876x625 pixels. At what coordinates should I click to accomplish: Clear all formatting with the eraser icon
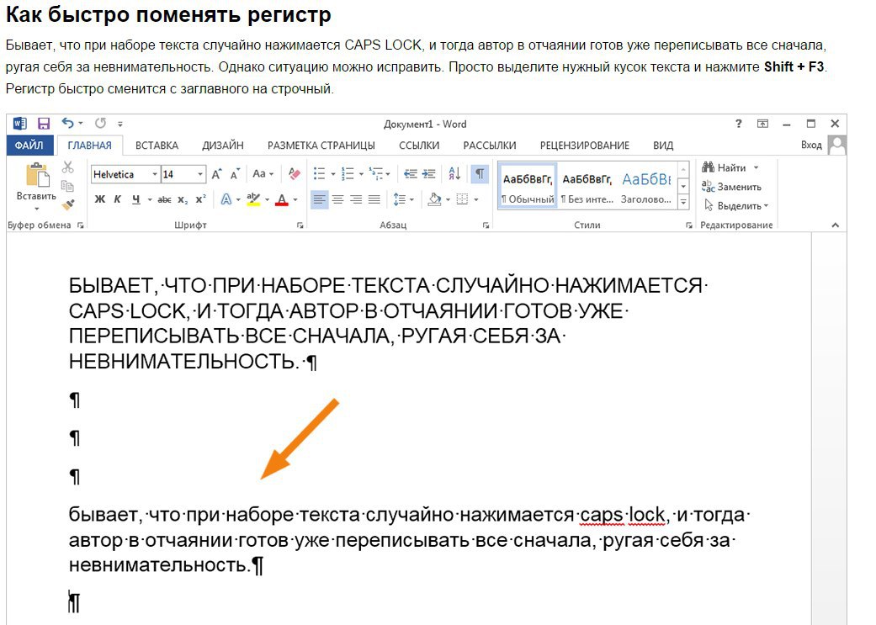coord(295,173)
